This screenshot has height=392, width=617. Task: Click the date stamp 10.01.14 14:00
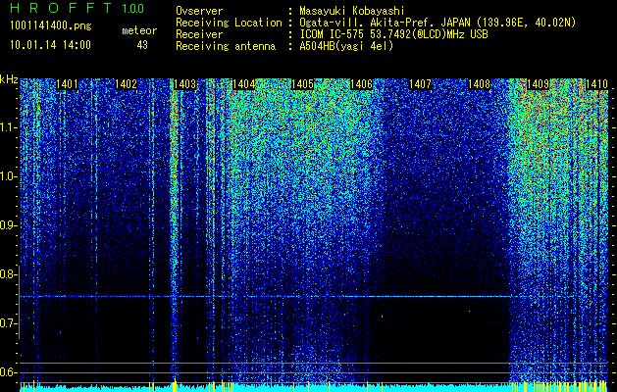pos(50,44)
